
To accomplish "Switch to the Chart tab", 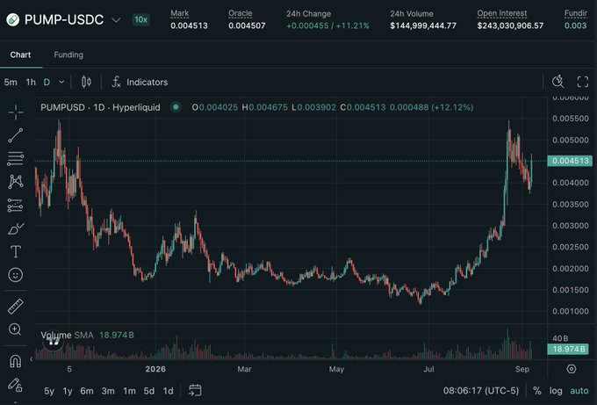I will 20,54.
